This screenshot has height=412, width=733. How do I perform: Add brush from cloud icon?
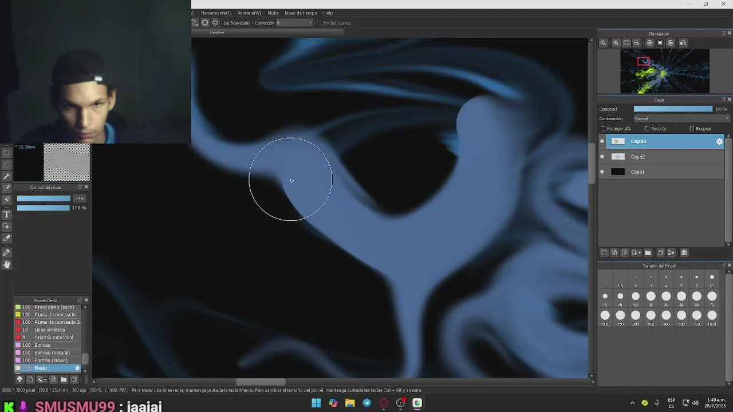pos(19,379)
